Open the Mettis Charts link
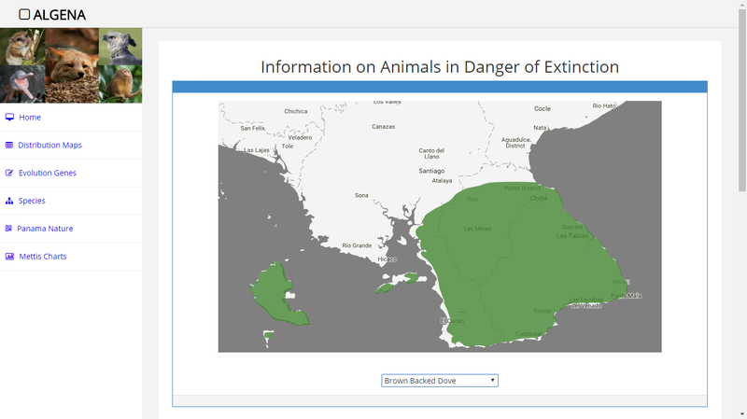Screen dimensions: 747x419 coord(42,257)
